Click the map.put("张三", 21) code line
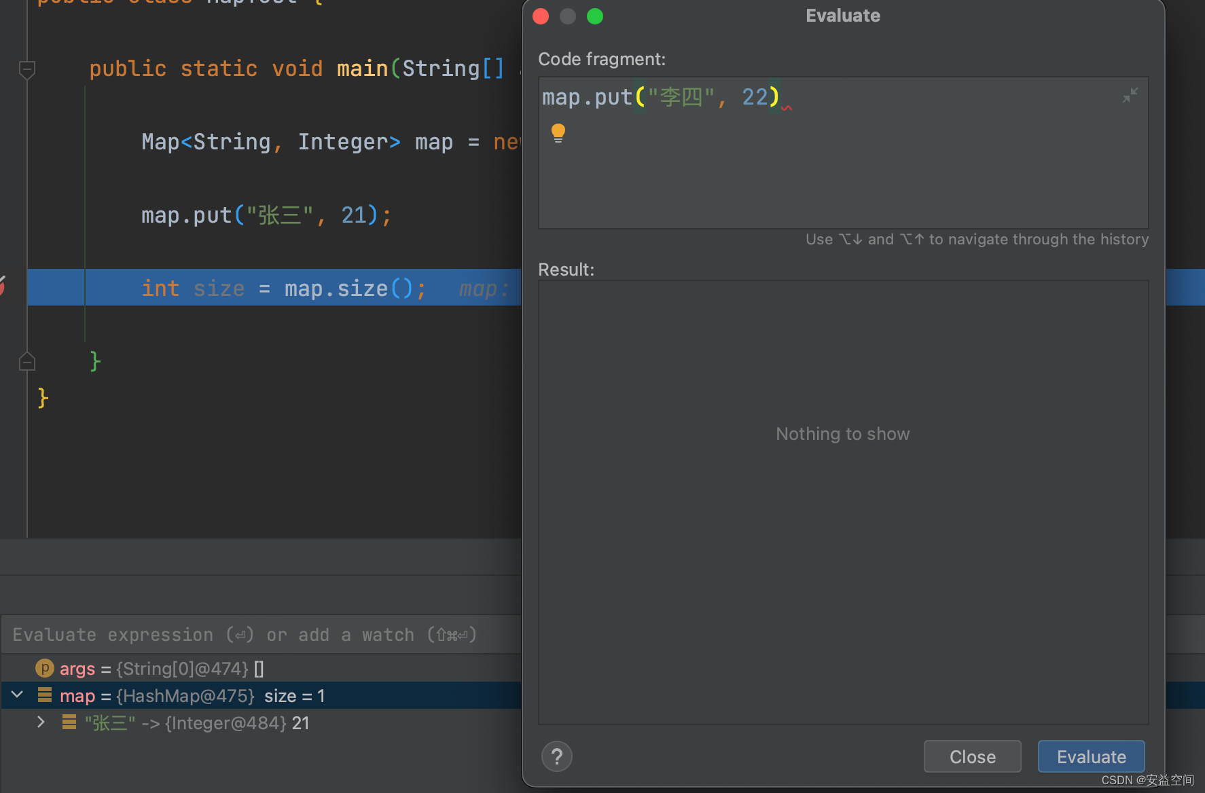This screenshot has width=1205, height=793. click(266, 215)
